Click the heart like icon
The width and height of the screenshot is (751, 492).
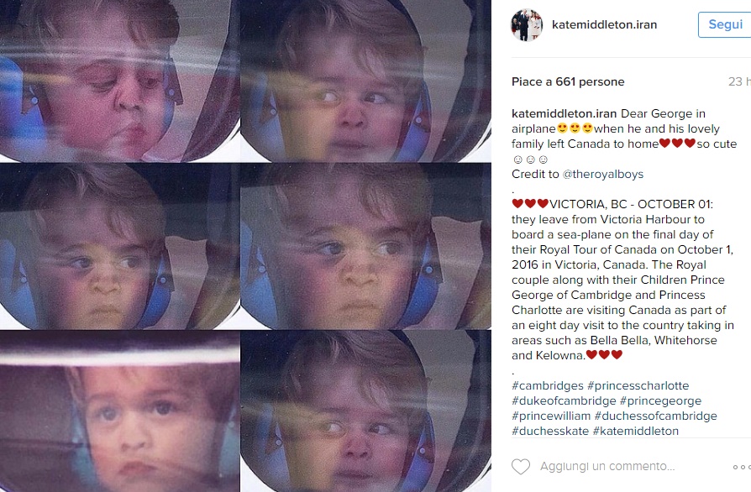(x=521, y=466)
